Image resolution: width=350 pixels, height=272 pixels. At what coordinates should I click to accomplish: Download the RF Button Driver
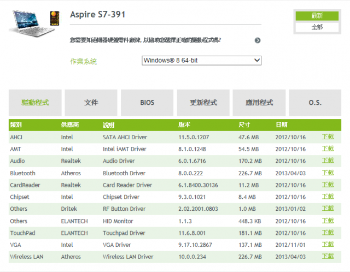[328, 208]
